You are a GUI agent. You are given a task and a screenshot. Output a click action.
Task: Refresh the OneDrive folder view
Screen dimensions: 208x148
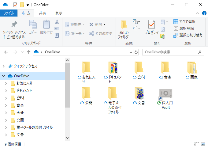(136, 52)
